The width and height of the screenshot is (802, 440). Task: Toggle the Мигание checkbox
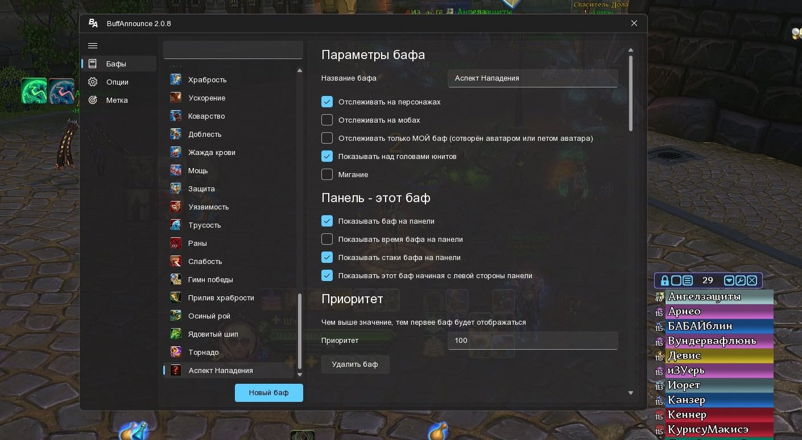[327, 175]
